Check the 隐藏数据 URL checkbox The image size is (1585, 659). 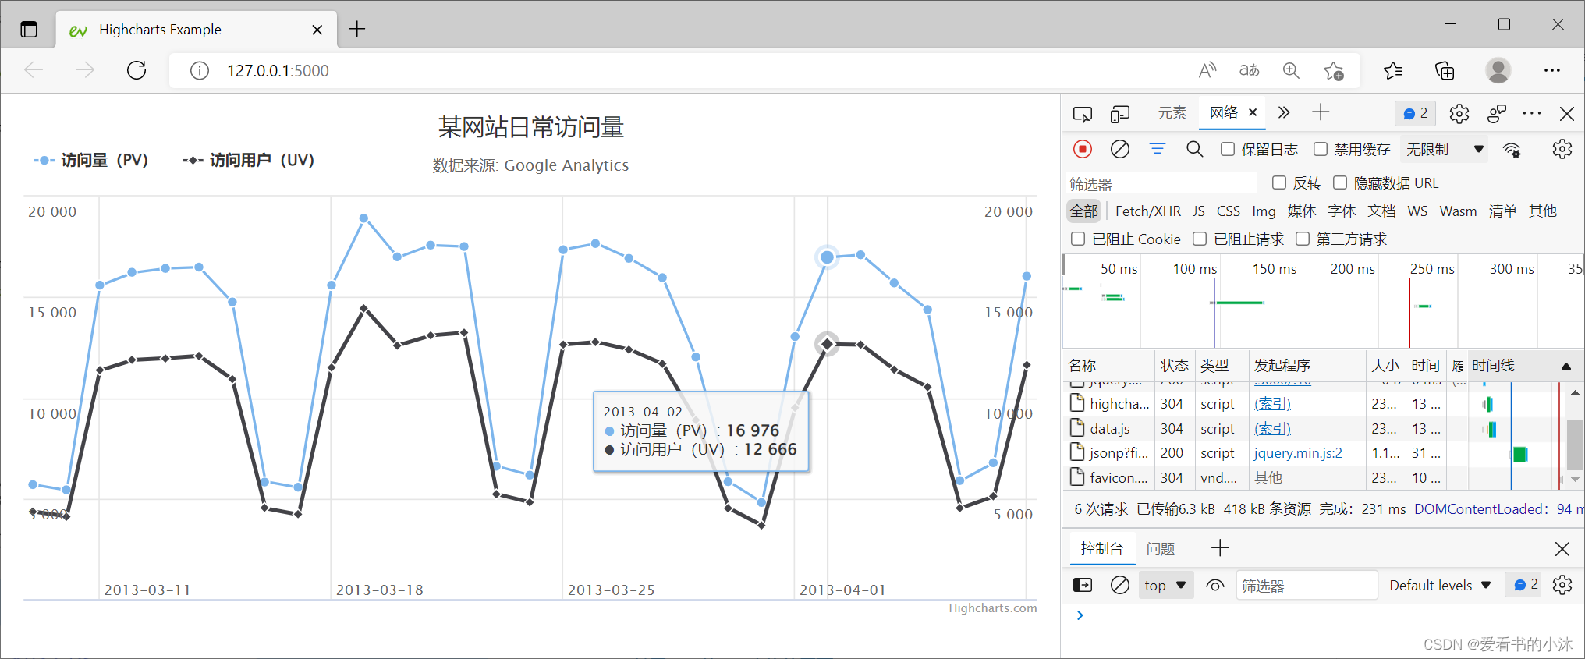coord(1340,182)
